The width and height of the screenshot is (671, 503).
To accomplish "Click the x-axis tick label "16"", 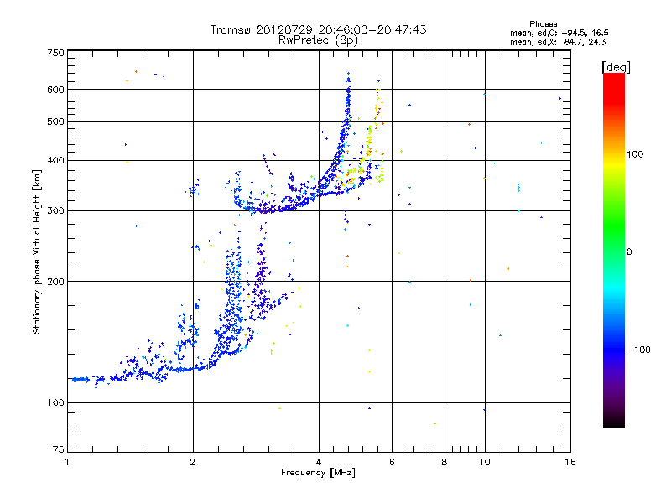I will [x=570, y=462].
